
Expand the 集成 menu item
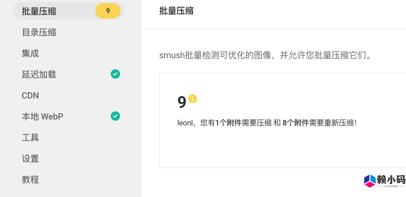30,53
